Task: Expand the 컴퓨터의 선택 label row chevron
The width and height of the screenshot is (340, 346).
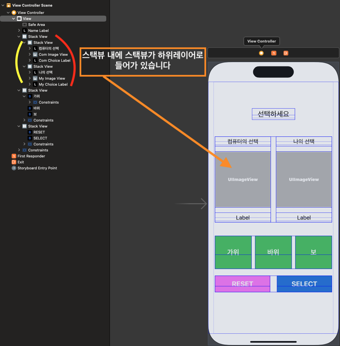Action: coord(30,48)
